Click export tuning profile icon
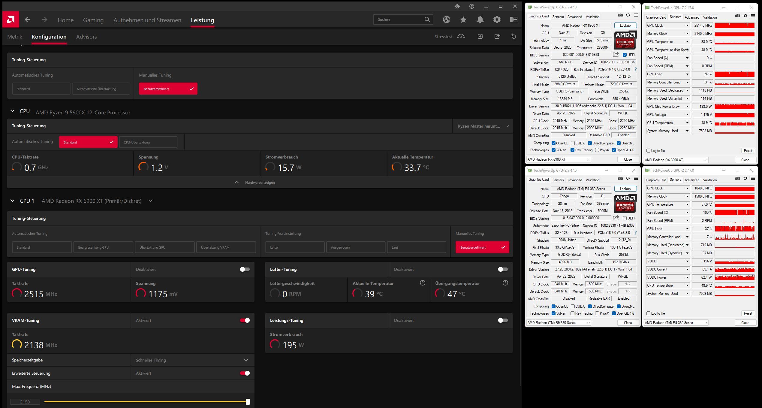The image size is (762, 408). point(497,36)
